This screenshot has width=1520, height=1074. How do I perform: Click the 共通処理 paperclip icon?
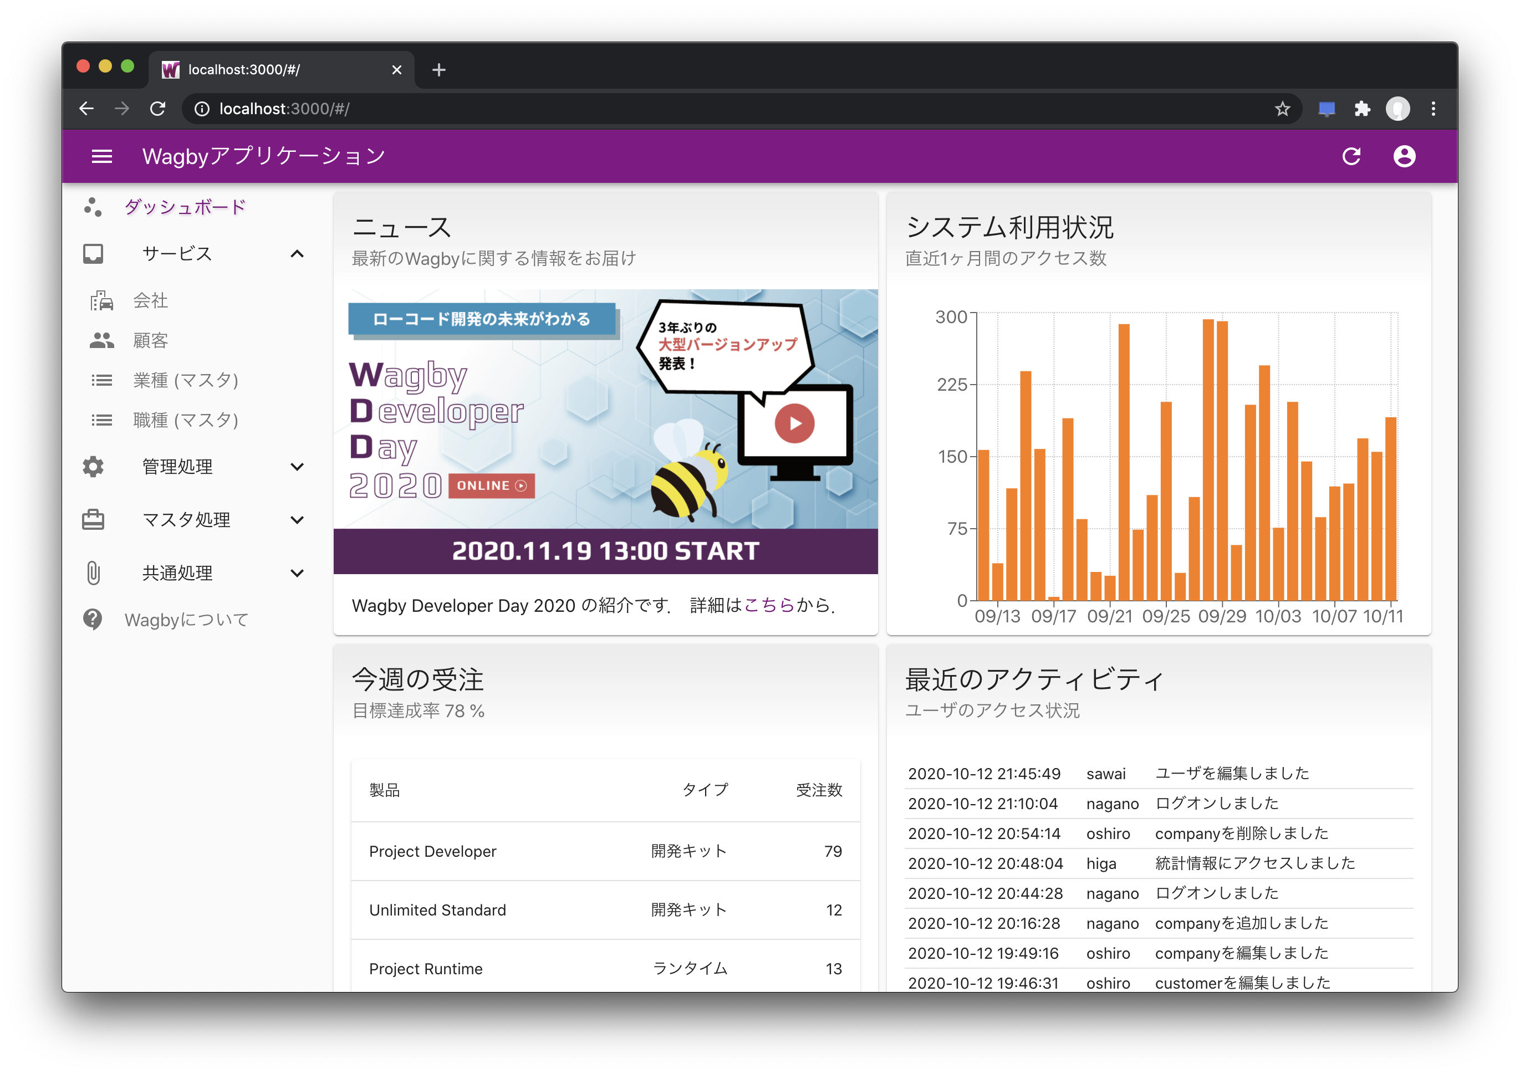93,572
